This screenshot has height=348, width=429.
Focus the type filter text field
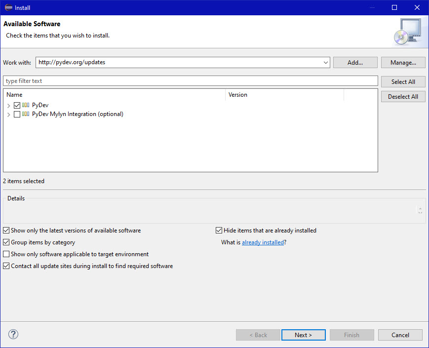[x=190, y=81]
